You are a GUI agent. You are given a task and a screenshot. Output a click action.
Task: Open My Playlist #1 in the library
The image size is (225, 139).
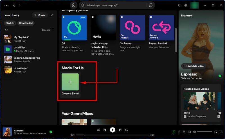point(29,39)
